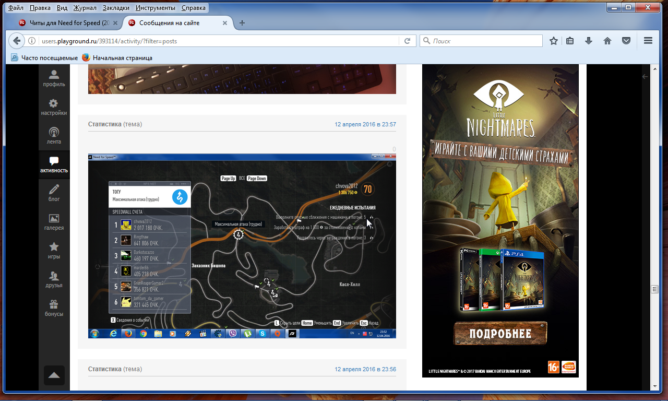
Task: Open the Правка menu
Action: (x=40, y=8)
